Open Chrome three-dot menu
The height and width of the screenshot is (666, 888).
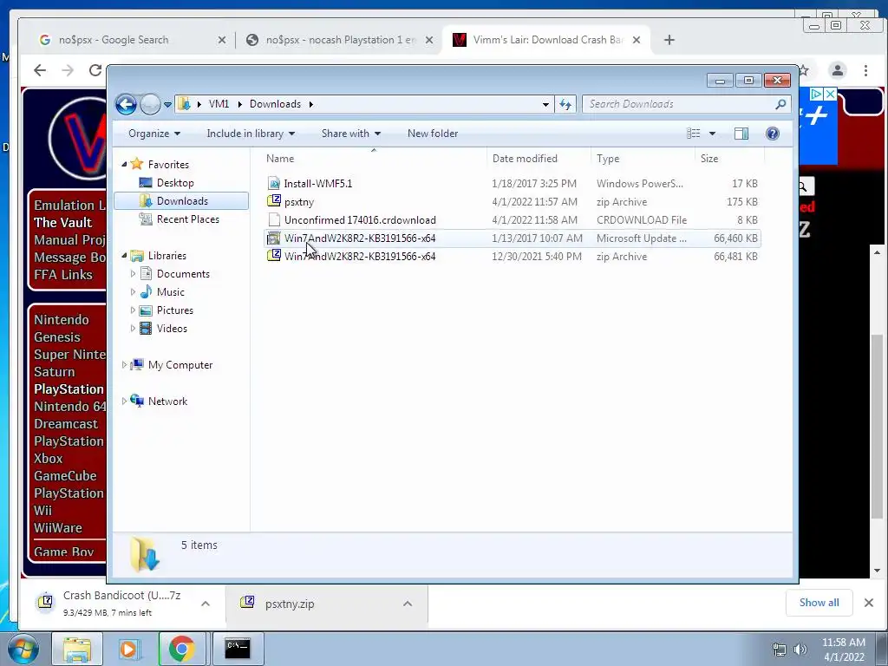click(865, 70)
